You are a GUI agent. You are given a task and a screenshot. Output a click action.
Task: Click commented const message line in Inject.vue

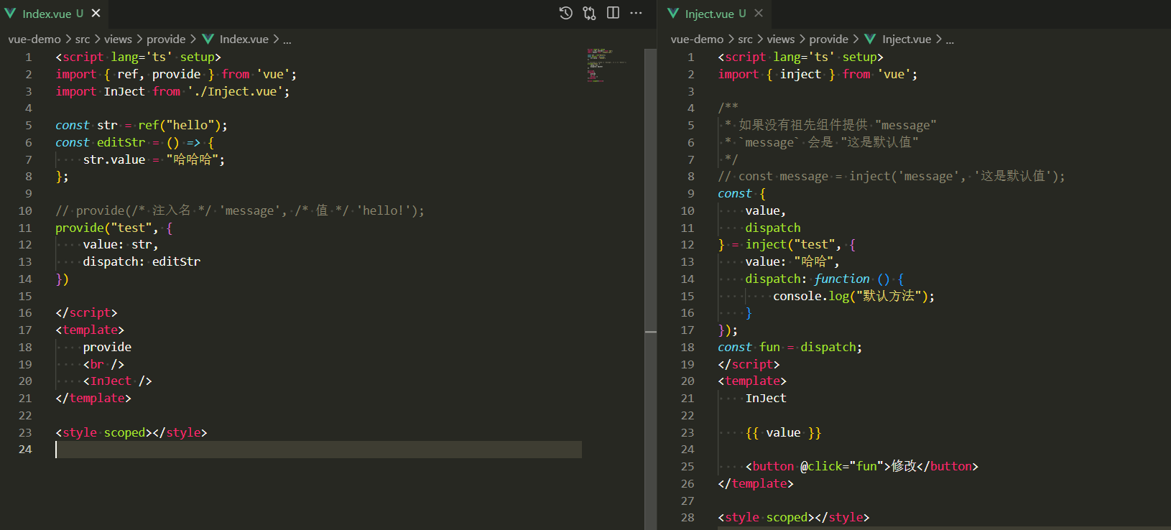click(892, 177)
